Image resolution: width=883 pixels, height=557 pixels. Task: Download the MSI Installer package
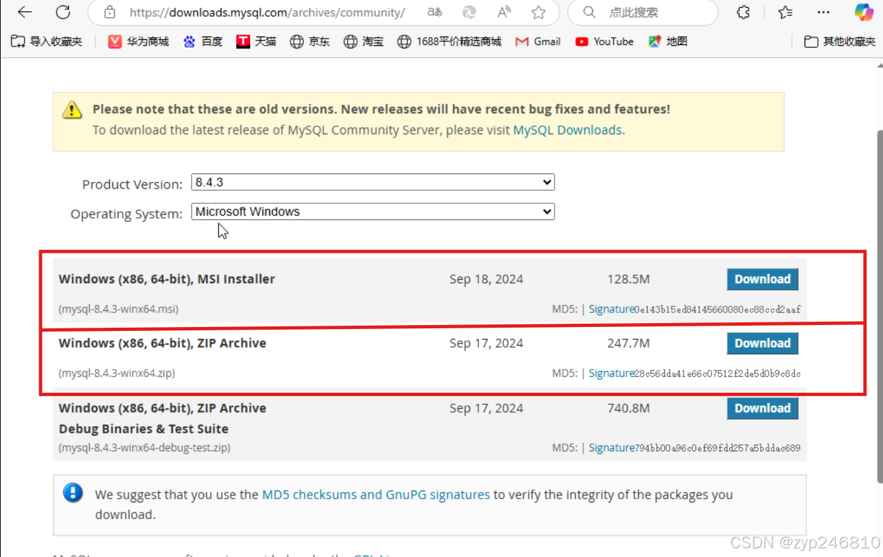coord(762,279)
